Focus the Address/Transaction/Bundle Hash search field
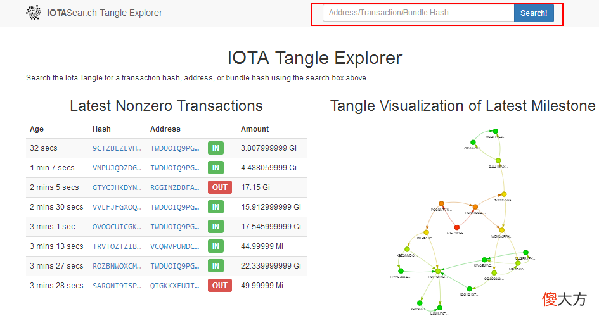 [418, 13]
